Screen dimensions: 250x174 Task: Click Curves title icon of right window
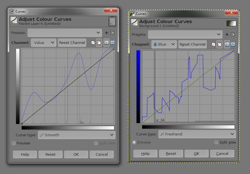tap(132, 14)
